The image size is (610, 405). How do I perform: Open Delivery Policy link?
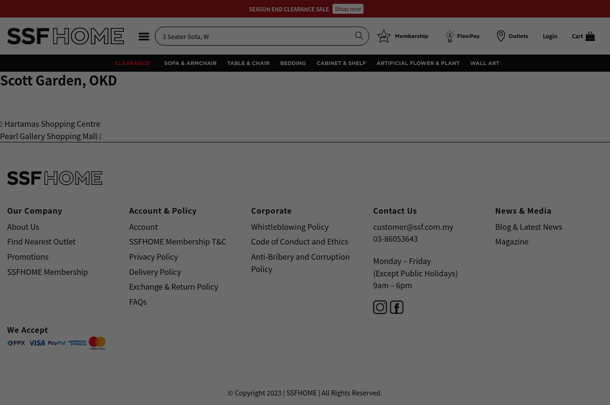155,272
